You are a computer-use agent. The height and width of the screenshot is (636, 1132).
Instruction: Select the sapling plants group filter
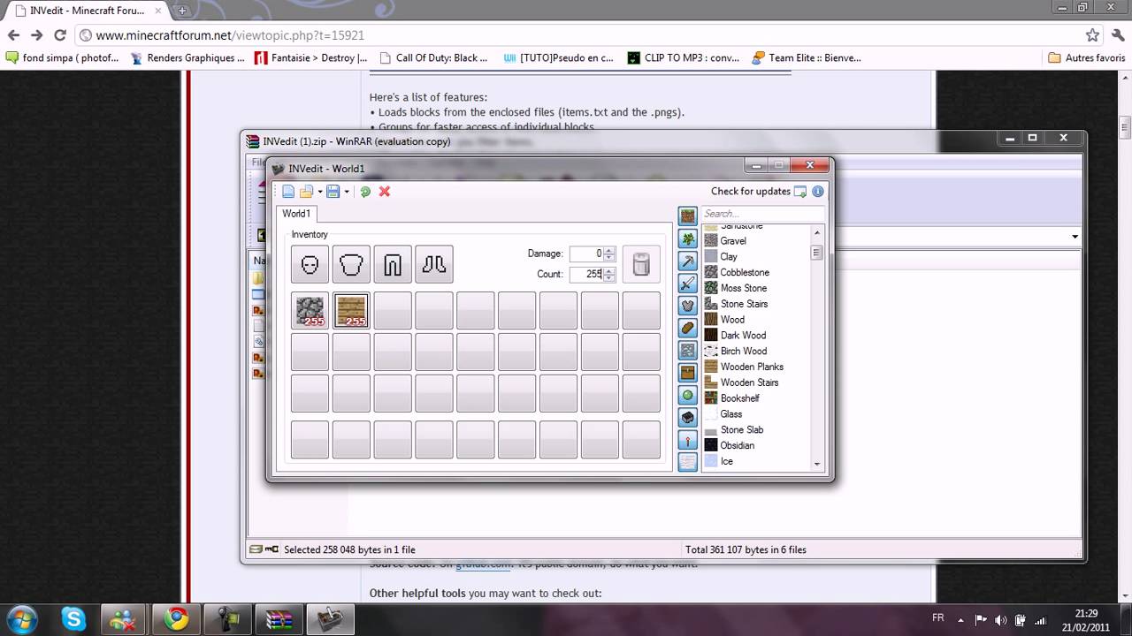[x=688, y=238]
